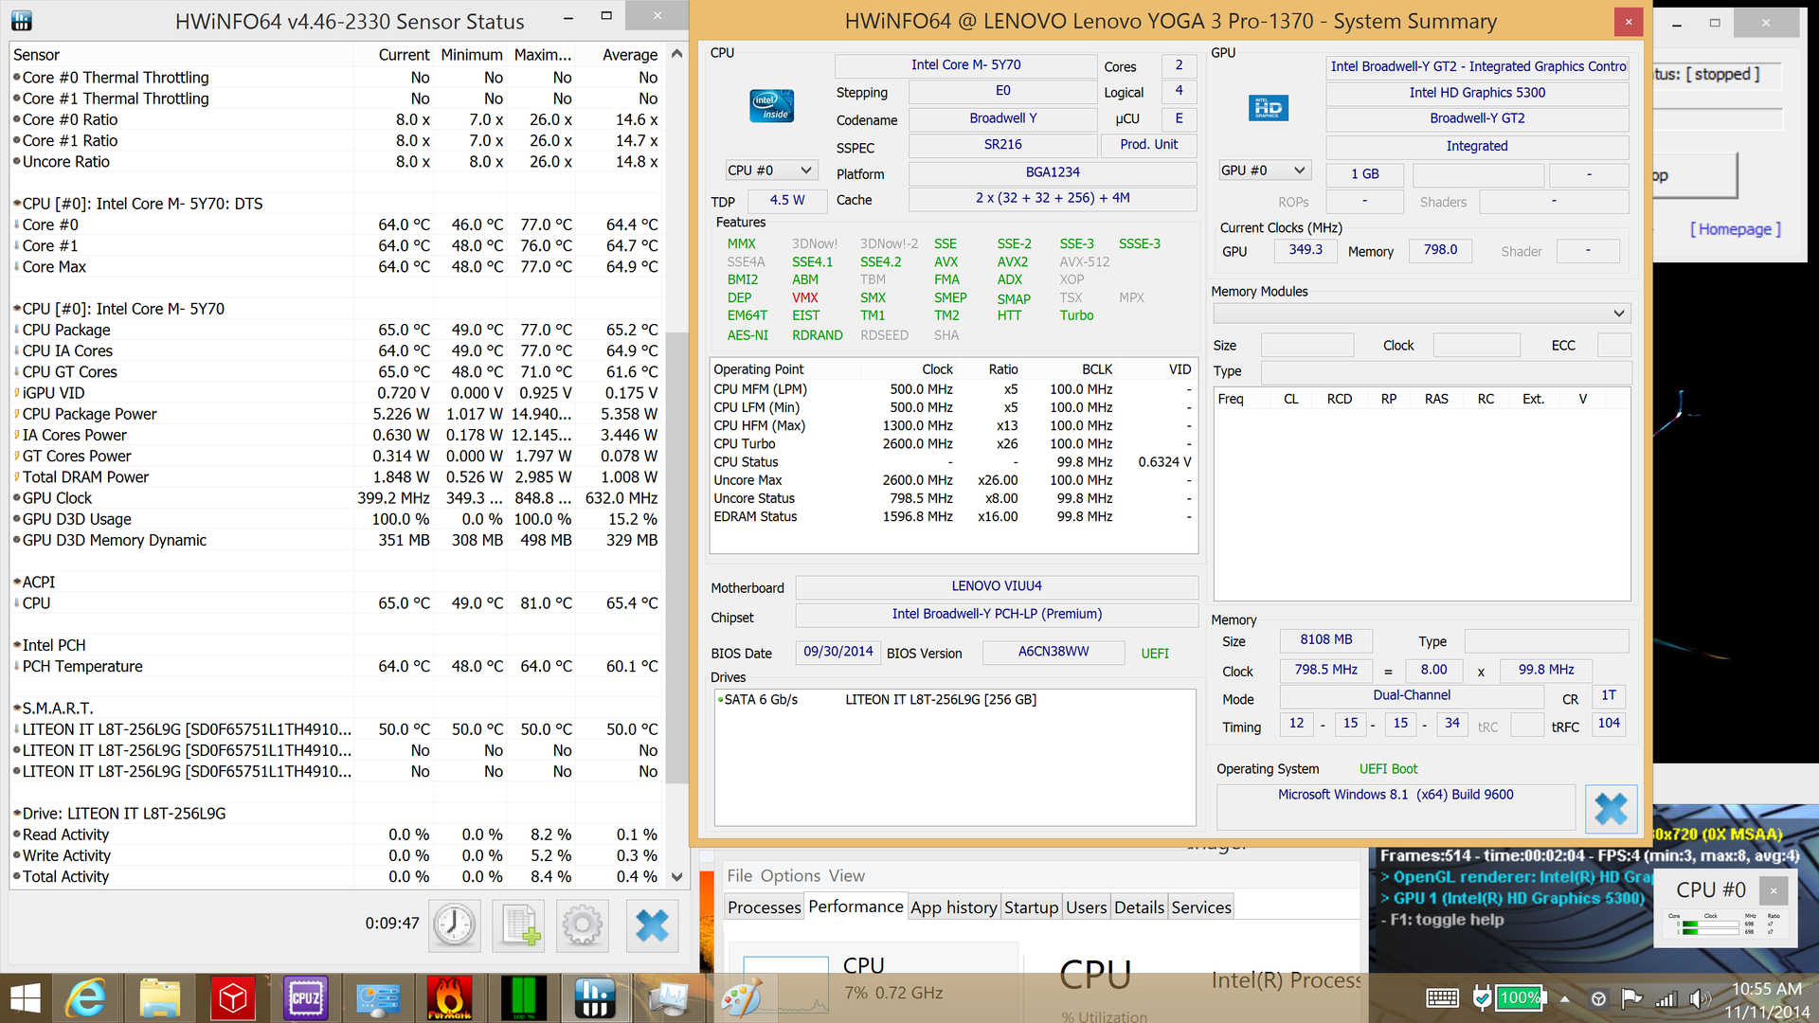Click the Maximum column header
The height and width of the screenshot is (1023, 1819).
[x=543, y=55]
